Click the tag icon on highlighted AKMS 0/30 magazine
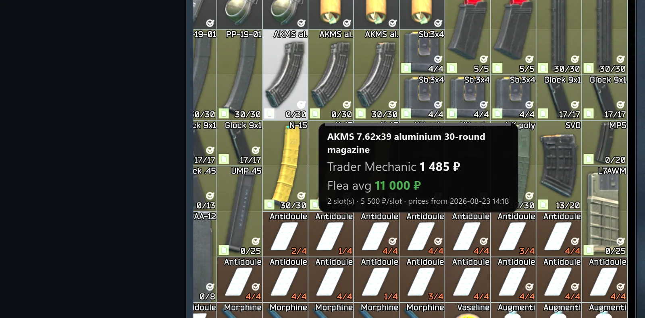The width and height of the screenshot is (645, 318). [x=269, y=114]
